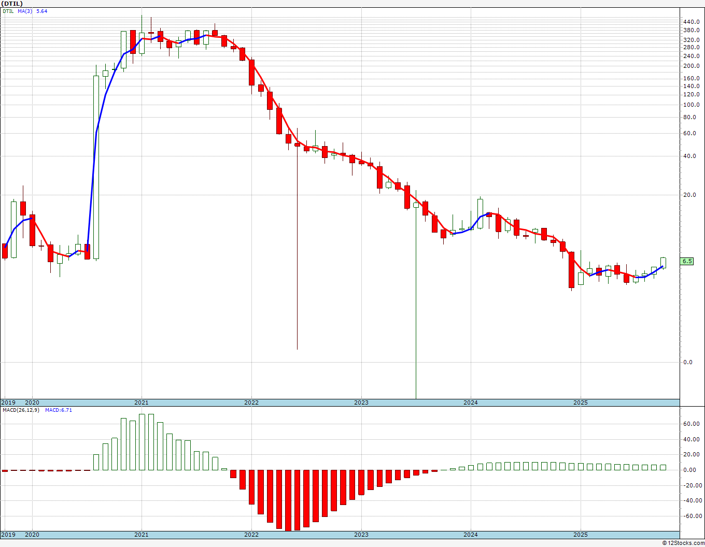705x547 pixels.
Task: Click the 0.0 price axis label
Action: tap(688, 362)
